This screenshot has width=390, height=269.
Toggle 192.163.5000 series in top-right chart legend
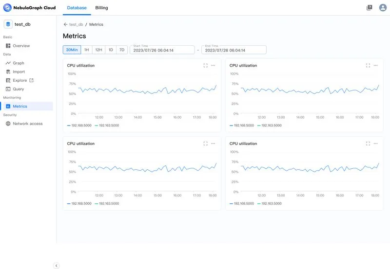tap(270, 126)
